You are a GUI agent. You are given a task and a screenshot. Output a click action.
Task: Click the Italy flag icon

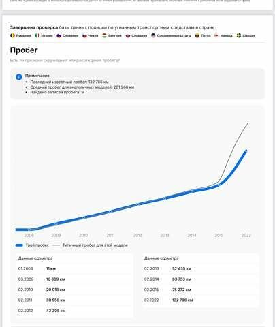(37, 35)
